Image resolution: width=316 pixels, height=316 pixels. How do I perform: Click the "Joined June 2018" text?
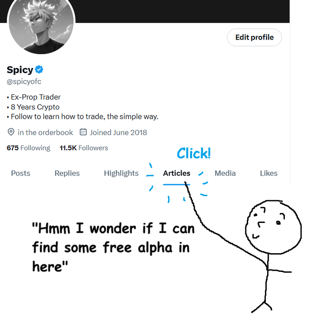click(118, 132)
